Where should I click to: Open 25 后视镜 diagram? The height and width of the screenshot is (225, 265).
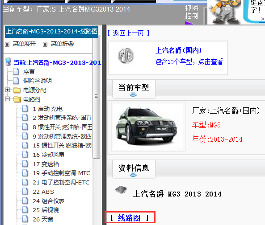pyautogui.click(x=46, y=210)
